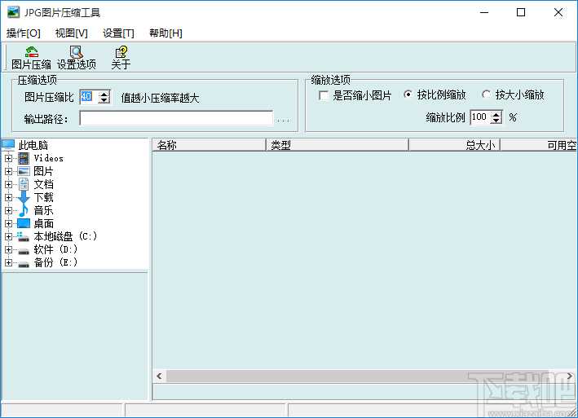Select the 音乐 folder in tree

pos(43,210)
